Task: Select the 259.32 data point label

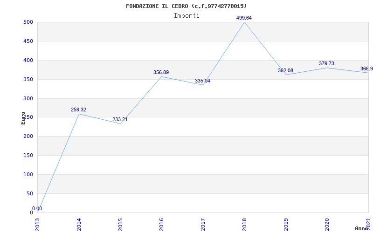Action: 78,110
